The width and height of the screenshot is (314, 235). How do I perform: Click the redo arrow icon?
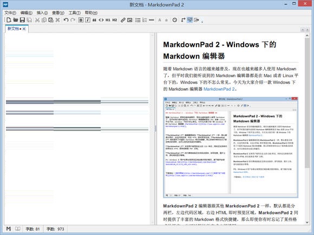coord(73,20)
